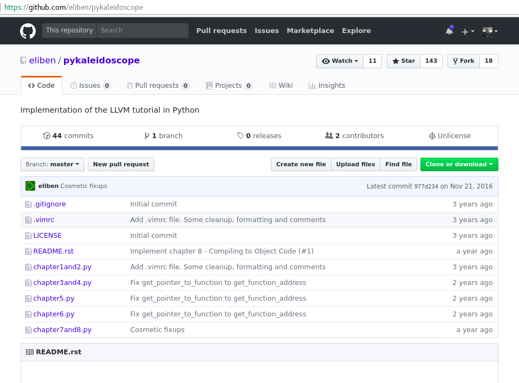View the 11 watchers count
Image resolution: width=519 pixels, height=383 pixels.
click(372, 61)
